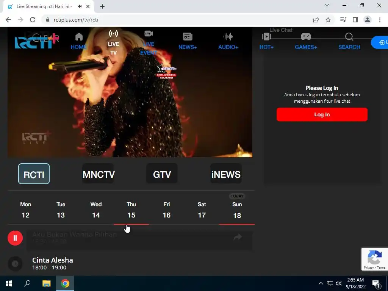Viewport: 388px width, 291px height.
Task: Click the blue login button at top right
Action: [x=380, y=42]
